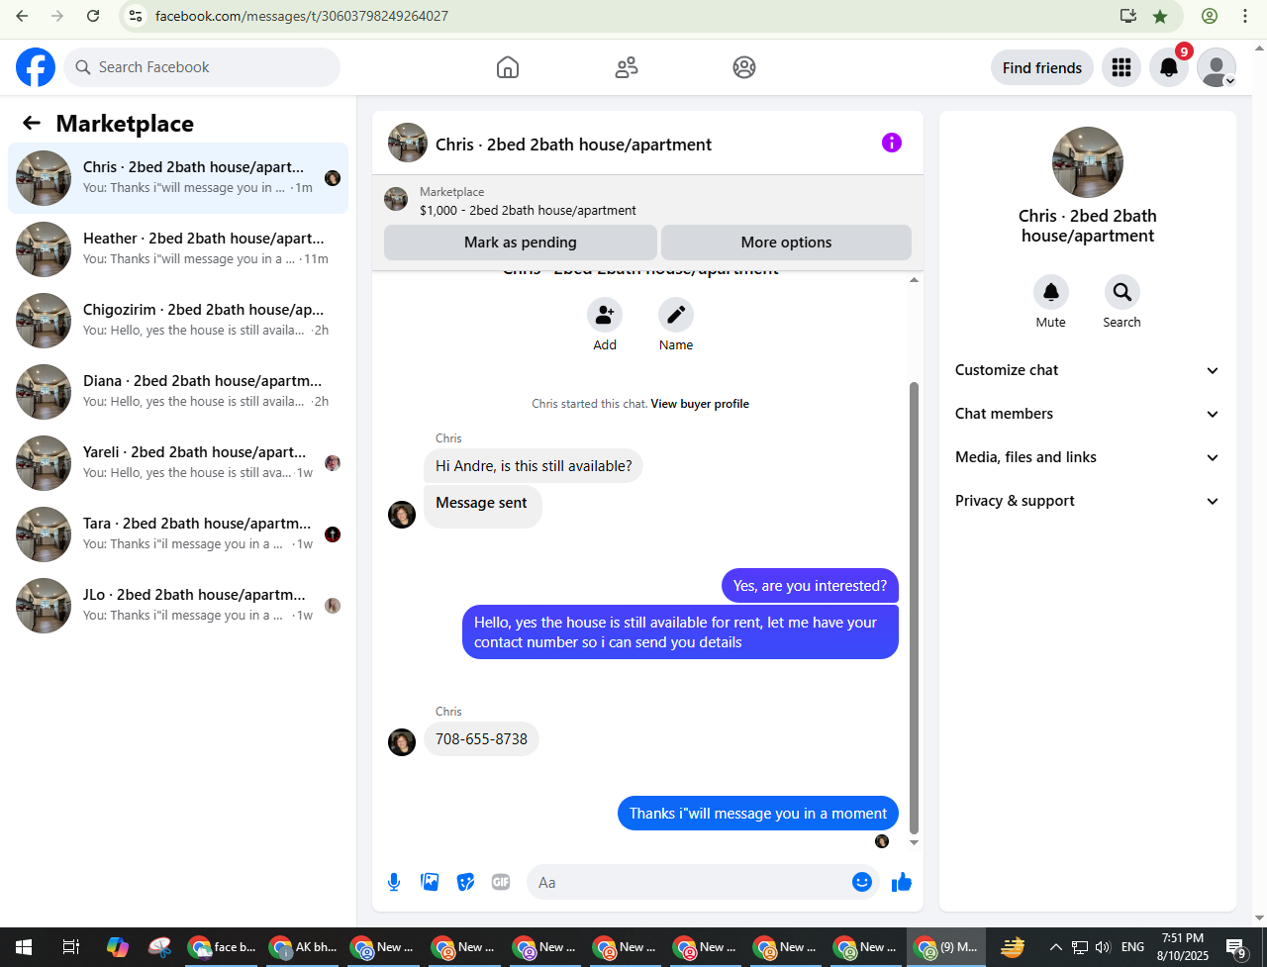This screenshot has height=967, width=1267.
Task: Click the install app icon in the address bar
Action: point(1127,16)
